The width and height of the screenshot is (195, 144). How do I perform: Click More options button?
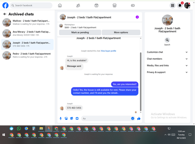[121, 32]
